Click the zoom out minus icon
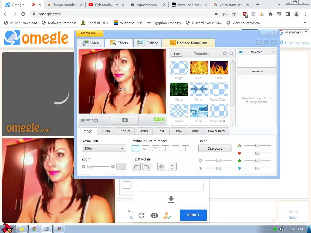 point(83,167)
